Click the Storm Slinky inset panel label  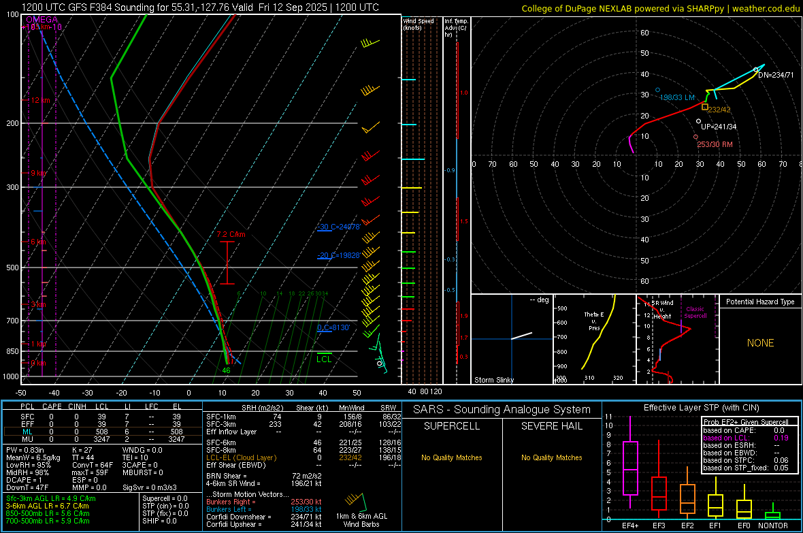[x=493, y=380]
